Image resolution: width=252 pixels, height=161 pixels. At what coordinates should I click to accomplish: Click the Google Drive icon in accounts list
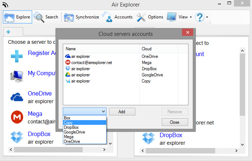pos(68,75)
